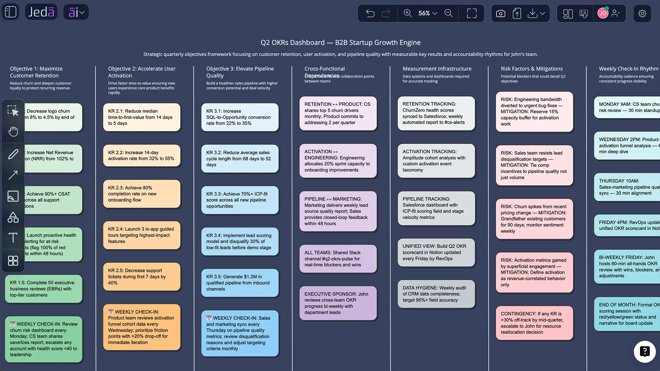Open the image gallery chat icon

[x=584, y=14]
